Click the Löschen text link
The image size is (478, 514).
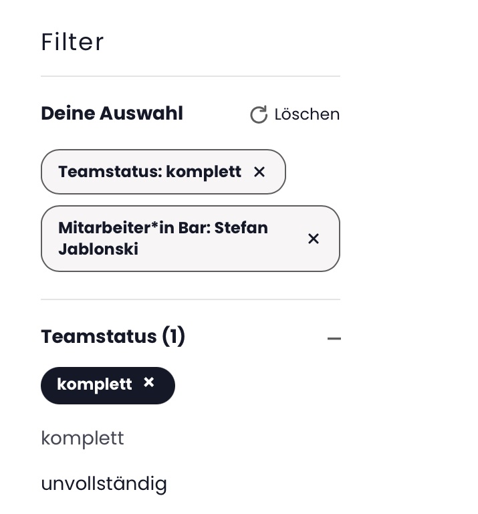[x=307, y=114]
